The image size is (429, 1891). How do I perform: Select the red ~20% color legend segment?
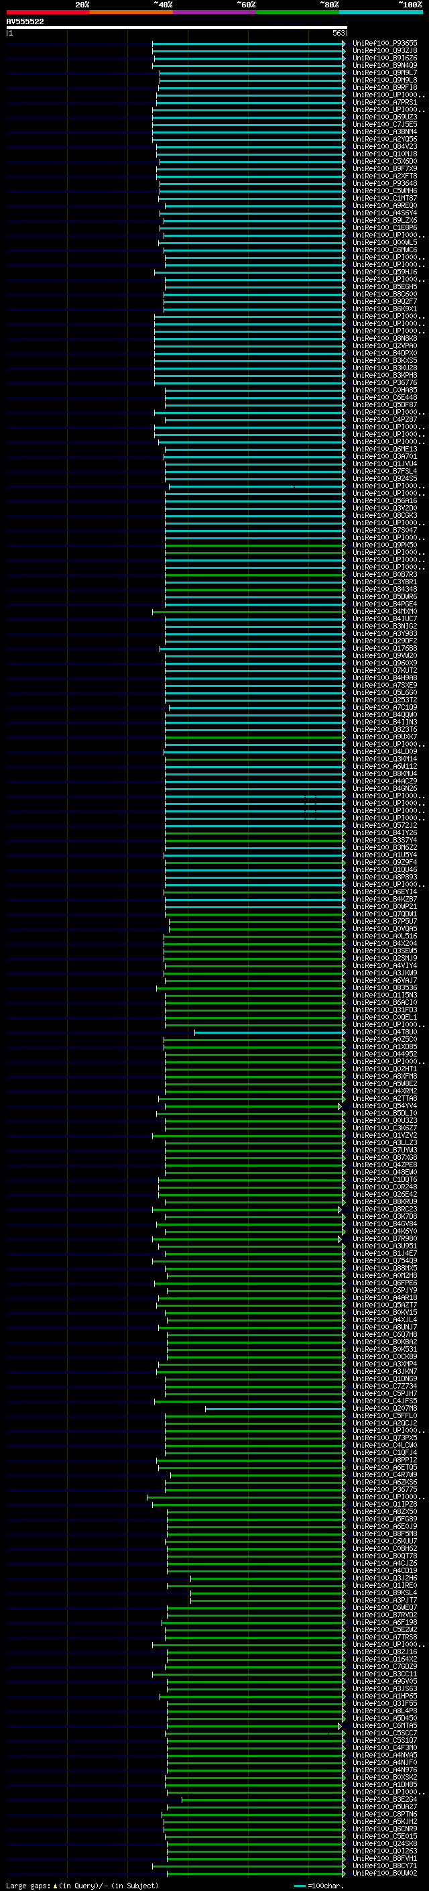[x=48, y=12]
